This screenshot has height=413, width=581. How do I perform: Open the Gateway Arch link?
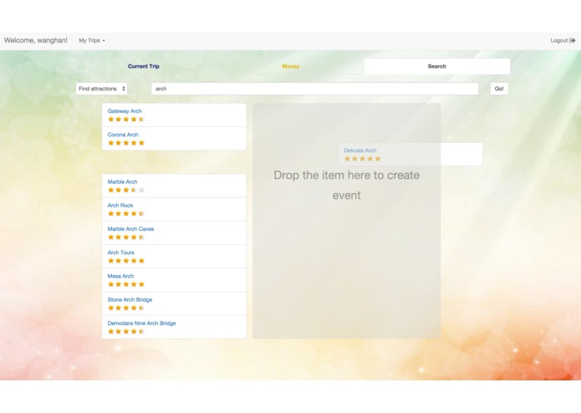[x=125, y=110]
